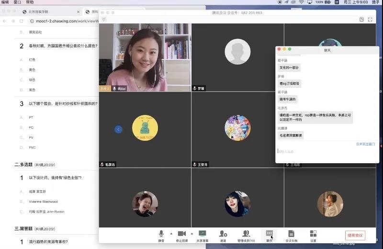The height and width of the screenshot is (249, 383).
Task: Open the 窗口 menu in macOS menu bar
Action: point(17,2)
